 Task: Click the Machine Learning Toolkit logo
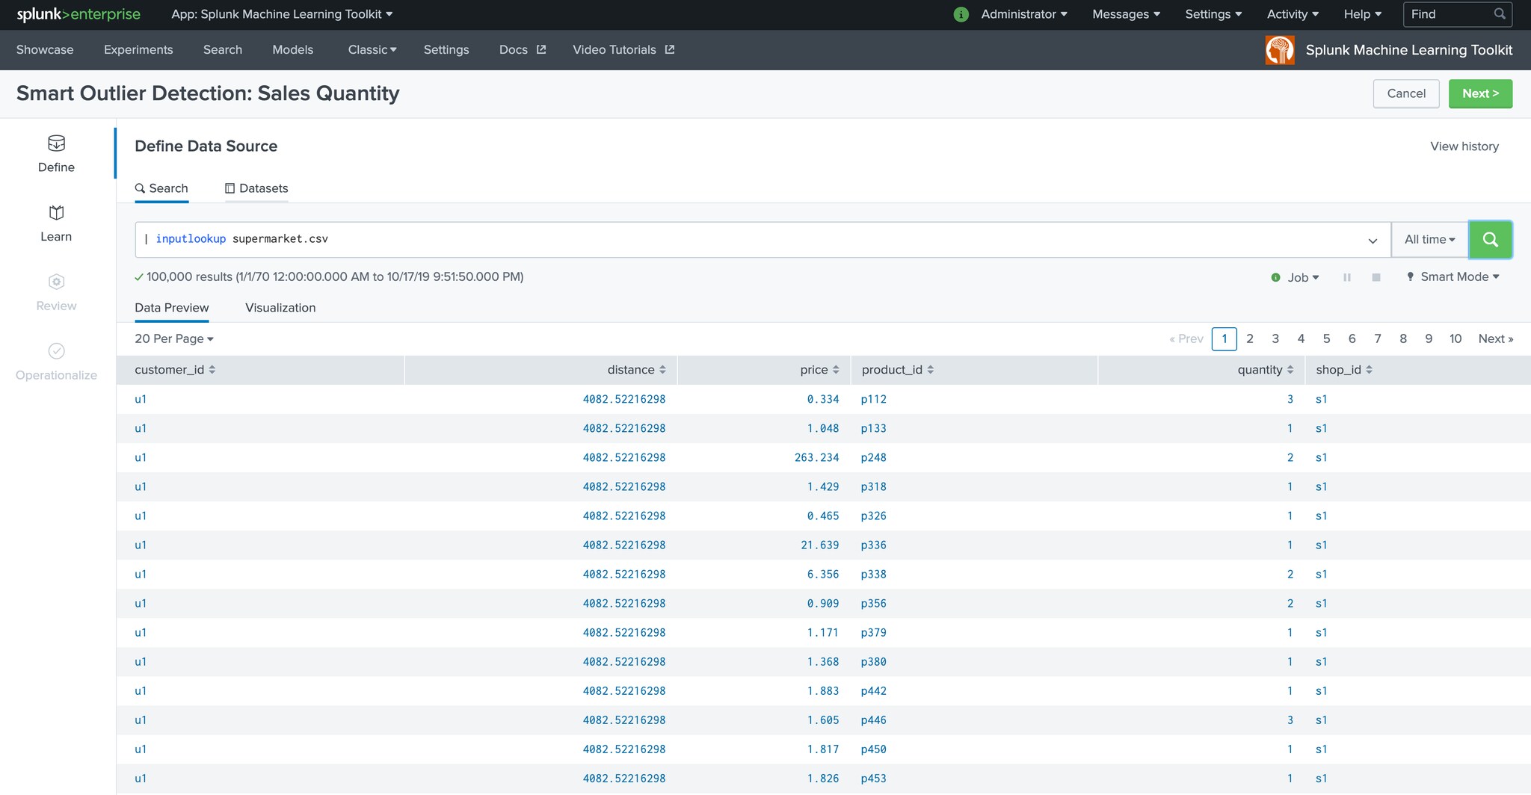(1280, 50)
